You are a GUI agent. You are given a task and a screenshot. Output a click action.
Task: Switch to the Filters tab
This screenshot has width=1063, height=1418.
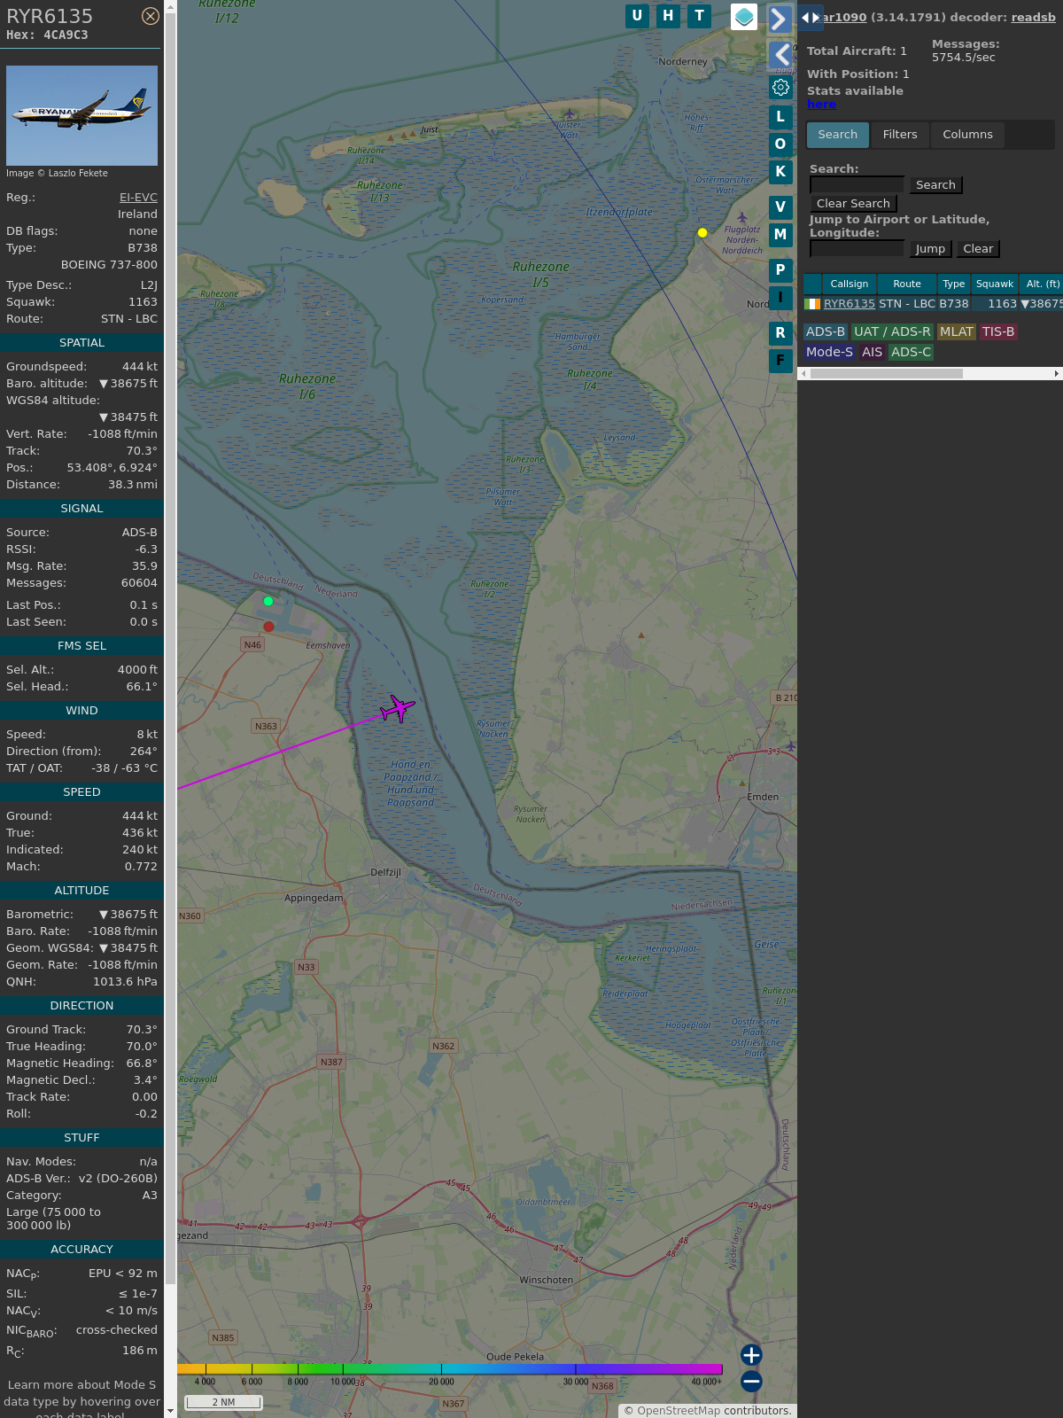click(899, 135)
